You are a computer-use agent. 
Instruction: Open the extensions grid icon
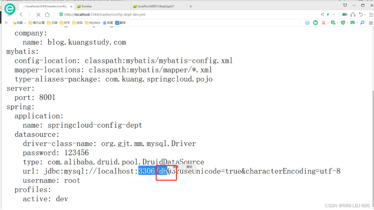pos(371,23)
